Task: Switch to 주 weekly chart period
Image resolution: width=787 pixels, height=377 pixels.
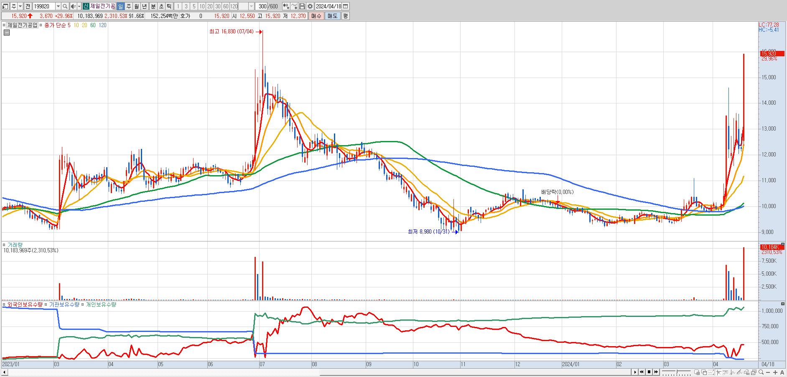Action: [129, 6]
